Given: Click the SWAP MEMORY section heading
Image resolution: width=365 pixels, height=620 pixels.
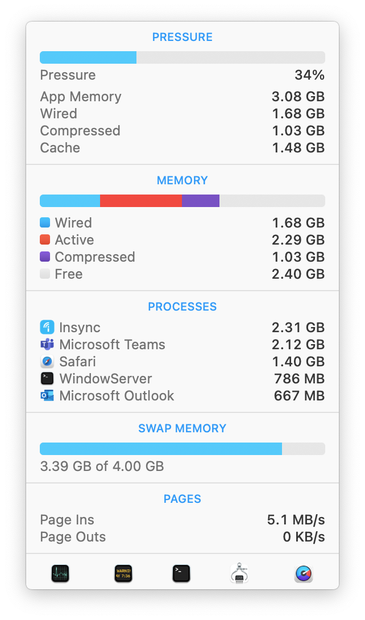Looking at the screenshot, I should tap(182, 428).
